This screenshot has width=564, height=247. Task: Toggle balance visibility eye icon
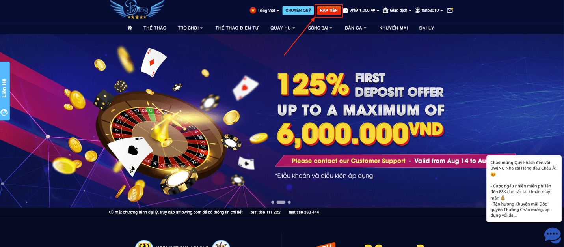373,10
